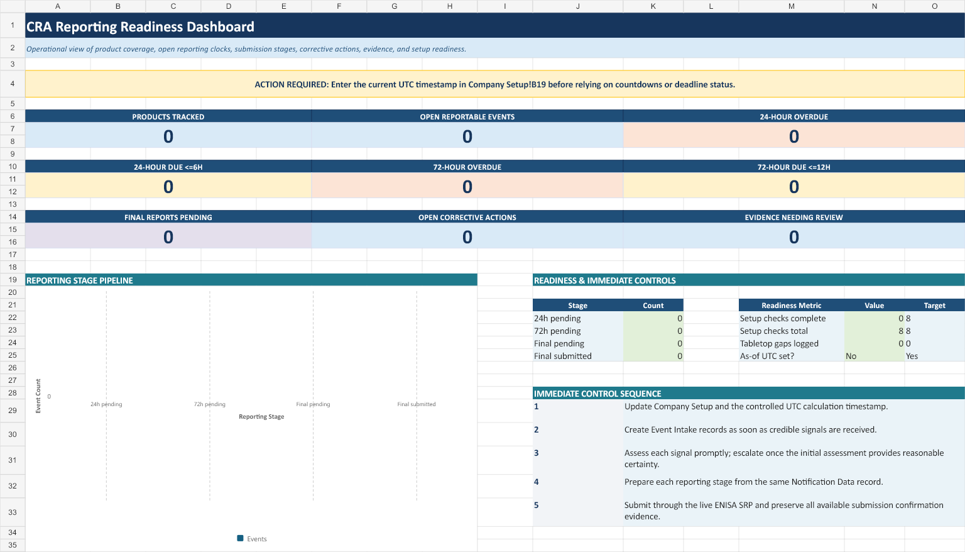Image resolution: width=965 pixels, height=552 pixels.
Task: Click the As-of UTC set? cell
Action: click(792, 355)
